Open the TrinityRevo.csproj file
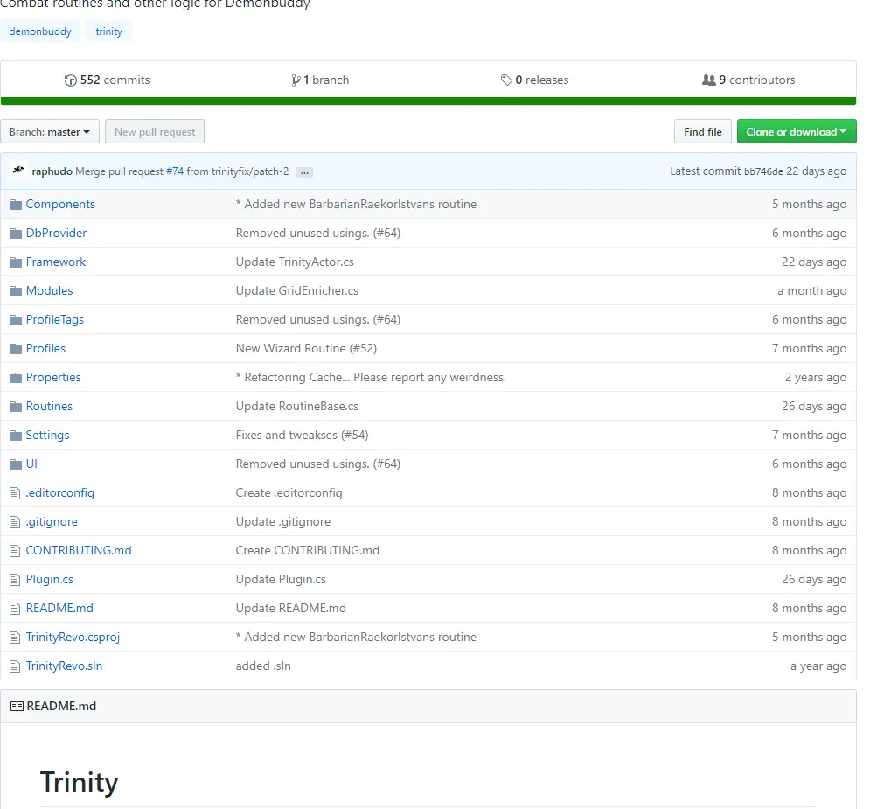The height and width of the screenshot is (809, 891). click(73, 638)
